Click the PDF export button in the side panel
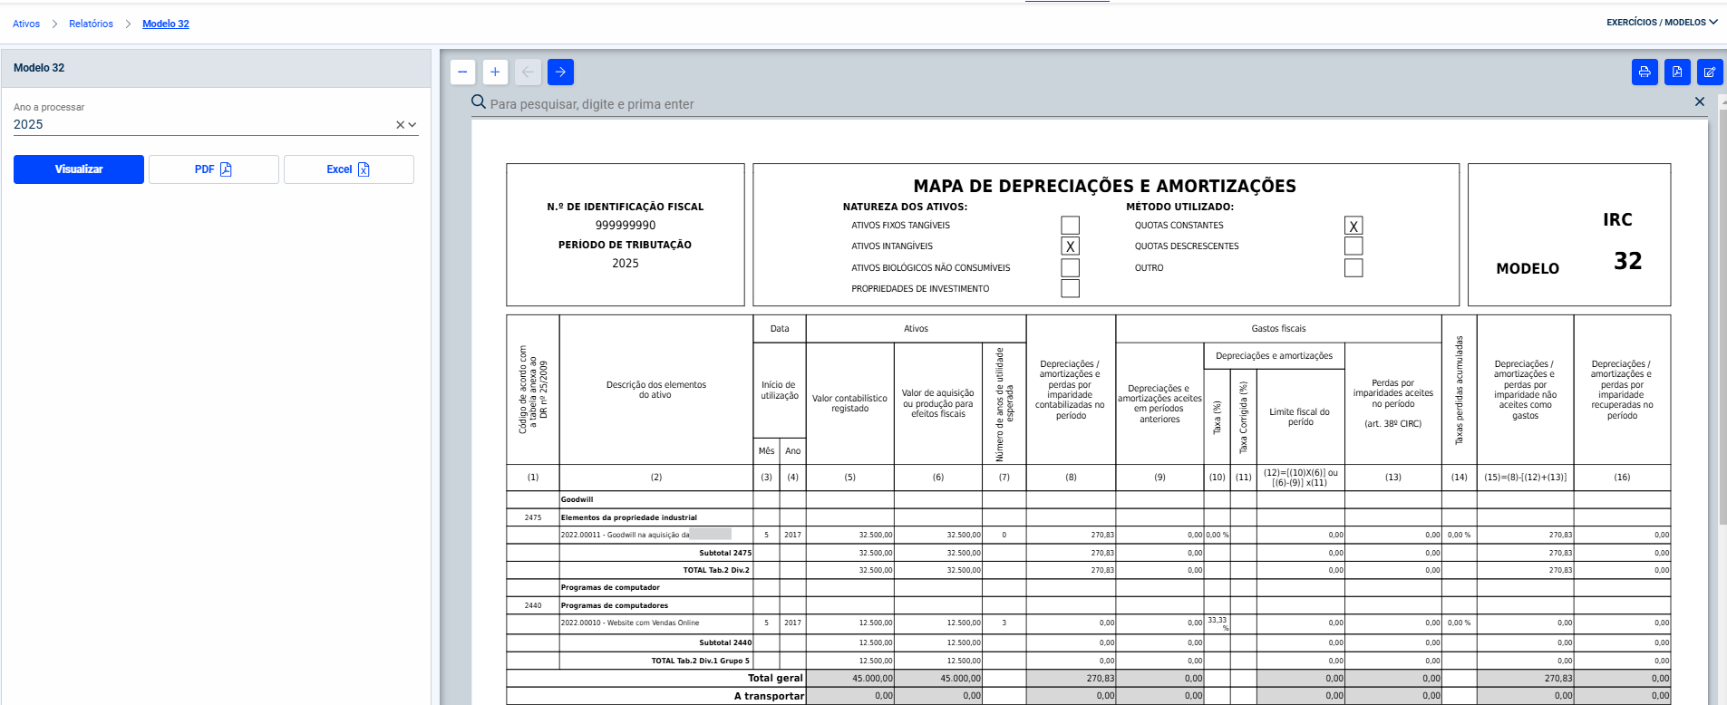This screenshot has height=705, width=1727. tap(214, 169)
